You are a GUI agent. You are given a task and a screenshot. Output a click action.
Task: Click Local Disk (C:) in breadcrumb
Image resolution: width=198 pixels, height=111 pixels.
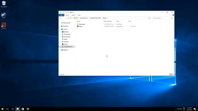[x=84, y=18]
